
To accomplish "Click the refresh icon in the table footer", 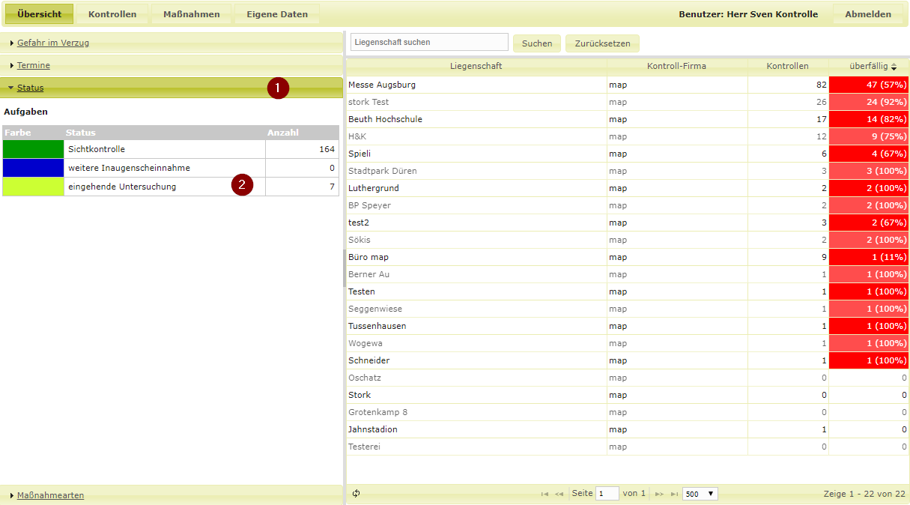I will coord(356,494).
